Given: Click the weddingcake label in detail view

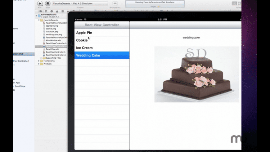Looking at the screenshot, I should (191, 38).
